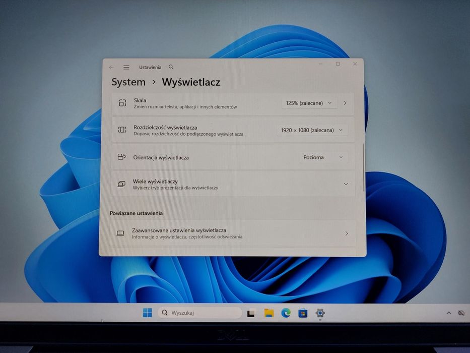Open Microsoft Edge from the taskbar
Viewport: 470px width, 353px height.
click(x=286, y=313)
